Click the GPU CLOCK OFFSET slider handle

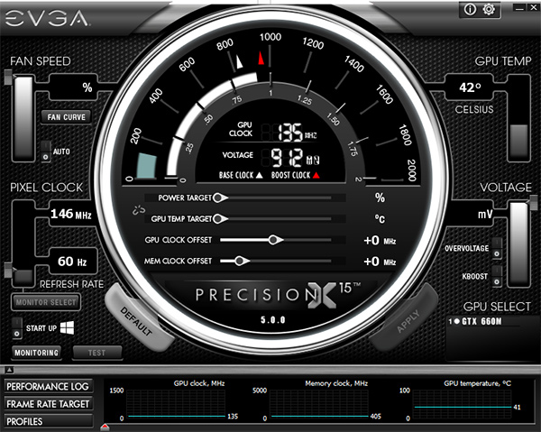(x=275, y=240)
